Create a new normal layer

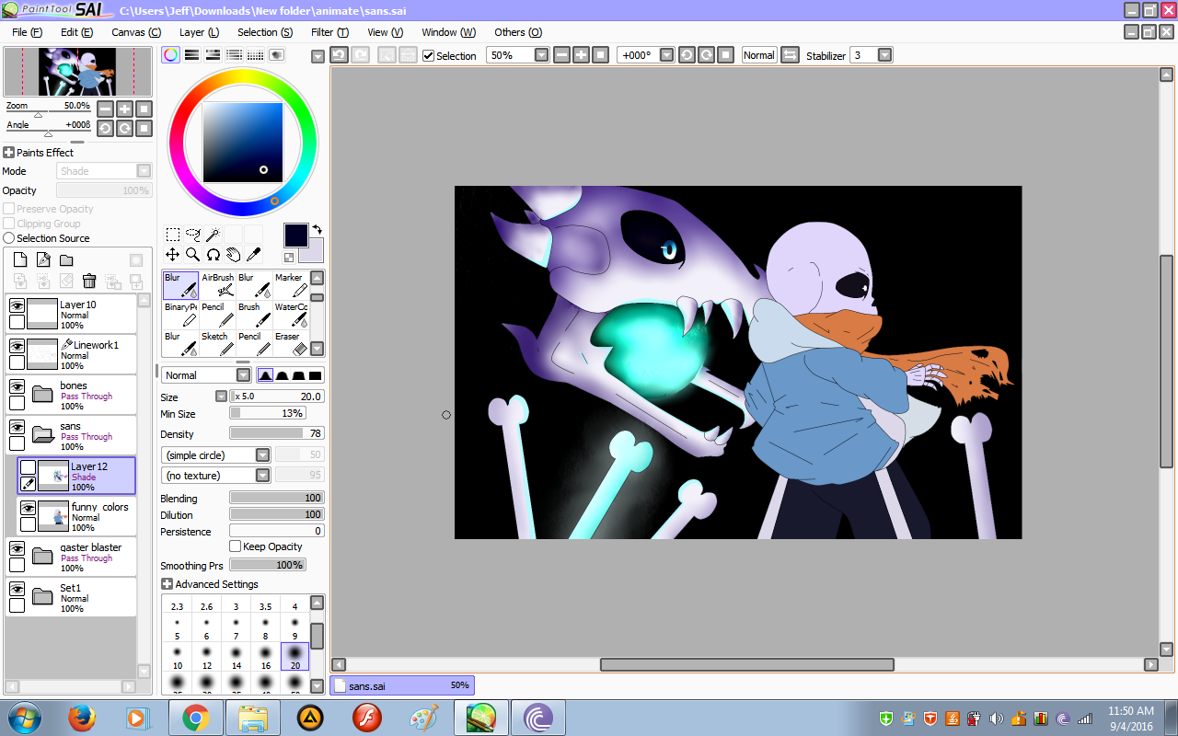pos(20,260)
